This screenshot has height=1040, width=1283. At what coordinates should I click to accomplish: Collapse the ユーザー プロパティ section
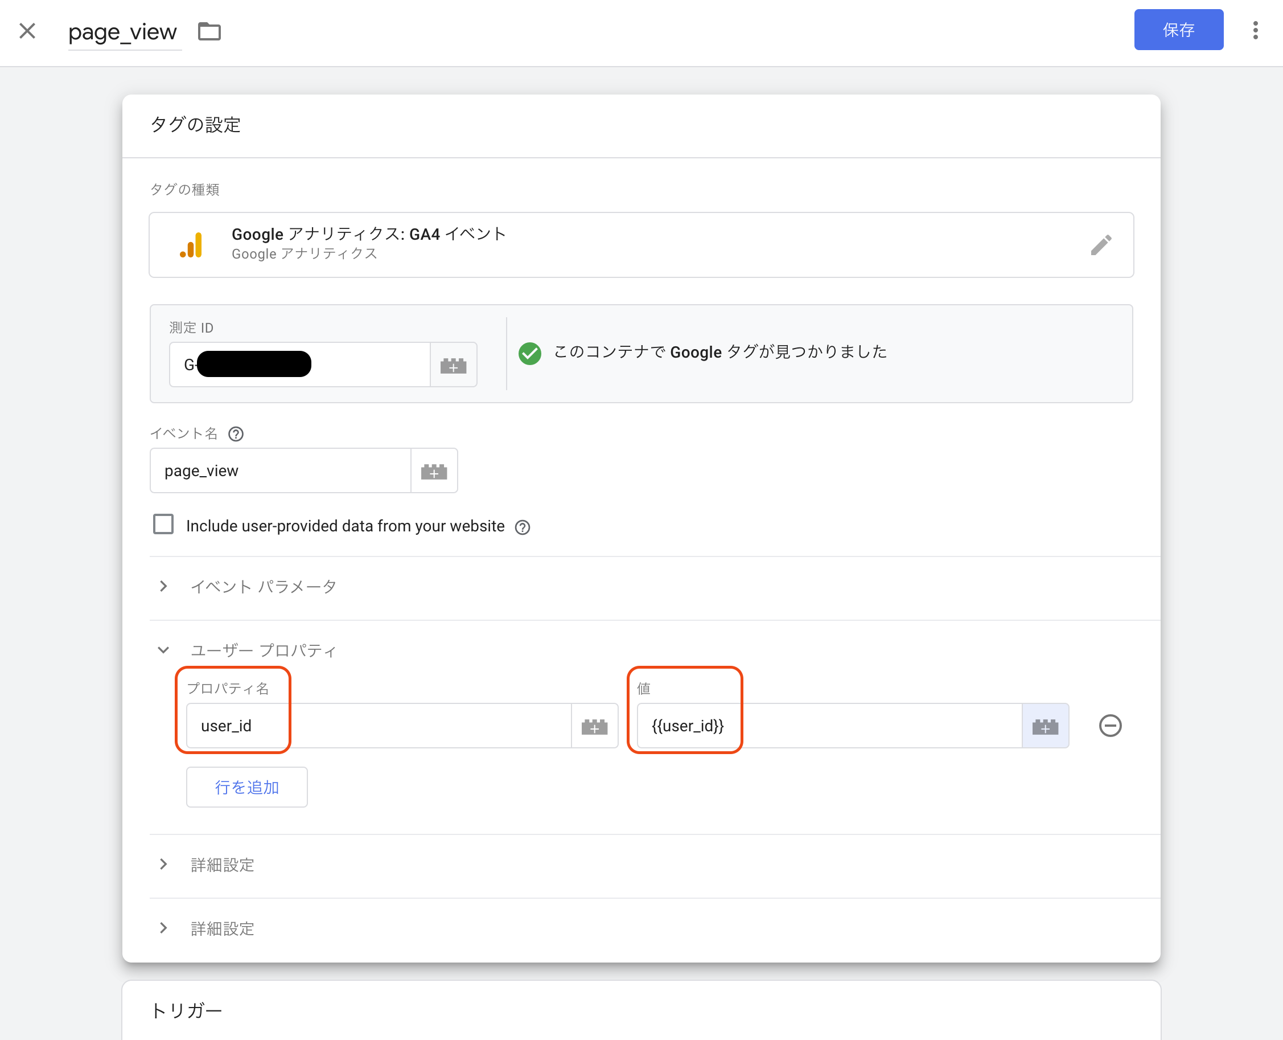click(x=163, y=650)
